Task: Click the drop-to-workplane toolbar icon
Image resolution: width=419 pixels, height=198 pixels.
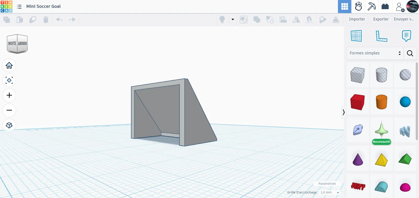Action: [x=336, y=20]
